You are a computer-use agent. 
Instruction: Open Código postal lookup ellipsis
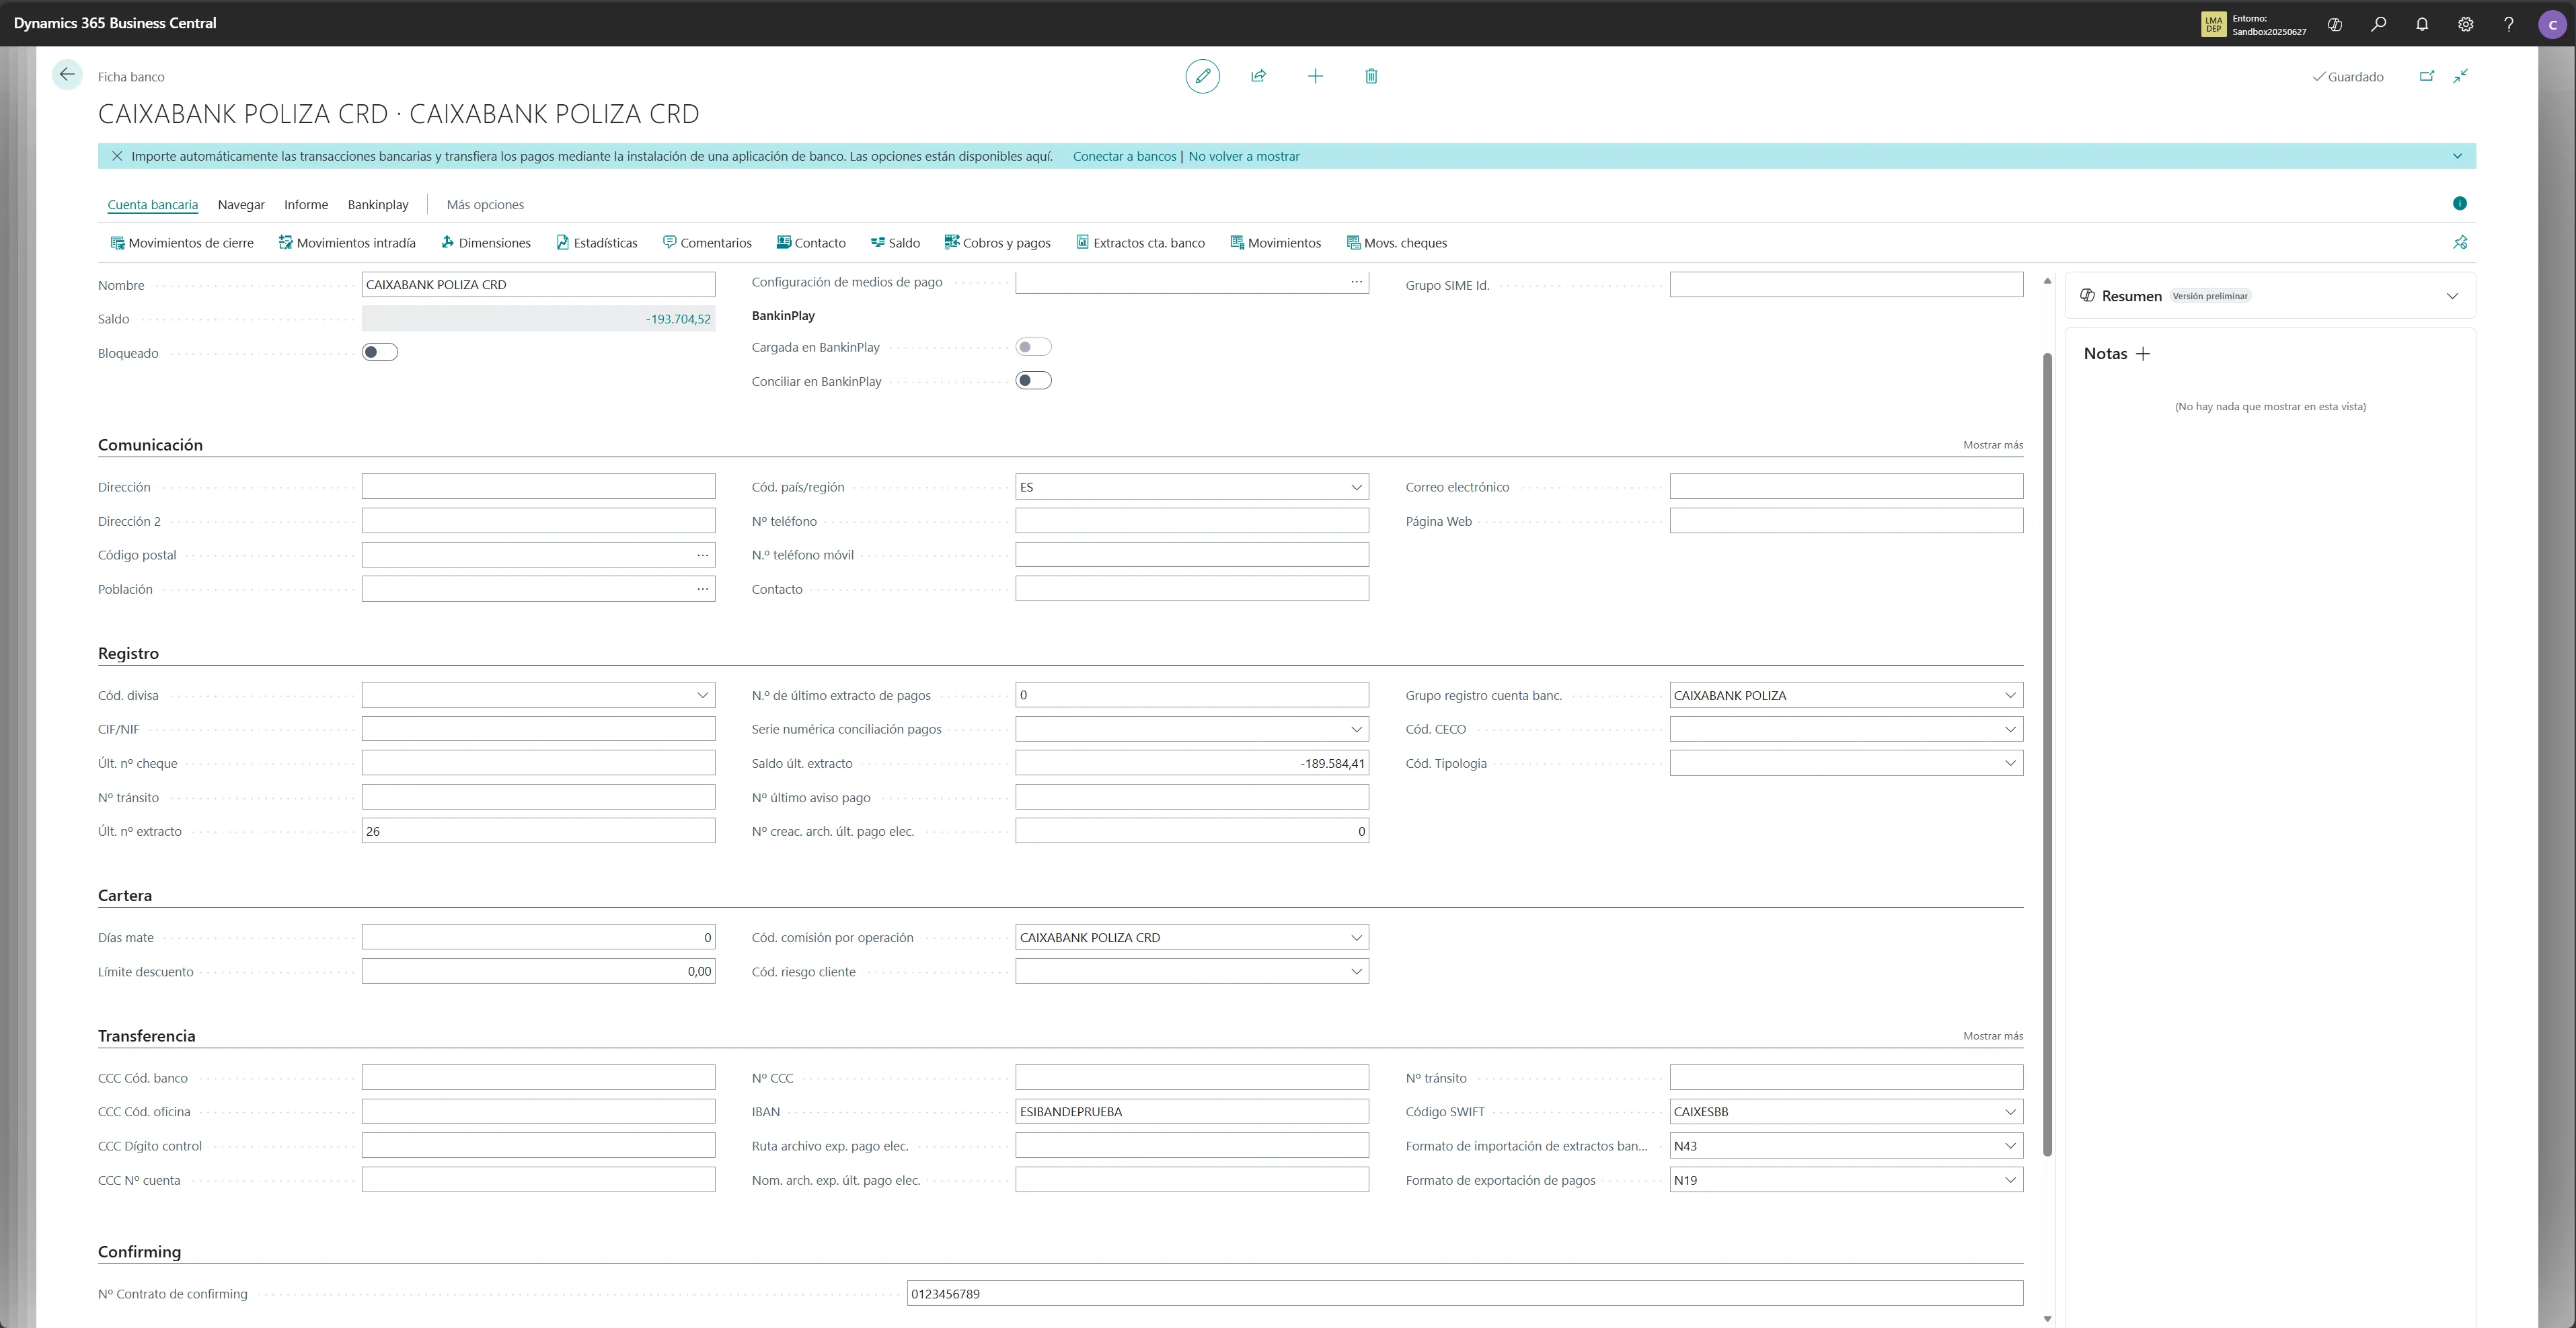pyautogui.click(x=702, y=555)
